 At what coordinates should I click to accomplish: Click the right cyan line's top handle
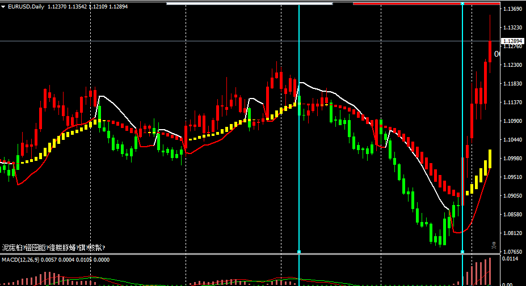click(x=462, y=4)
